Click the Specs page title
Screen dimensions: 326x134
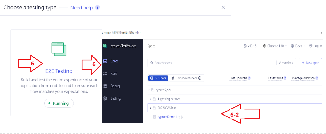(151, 46)
